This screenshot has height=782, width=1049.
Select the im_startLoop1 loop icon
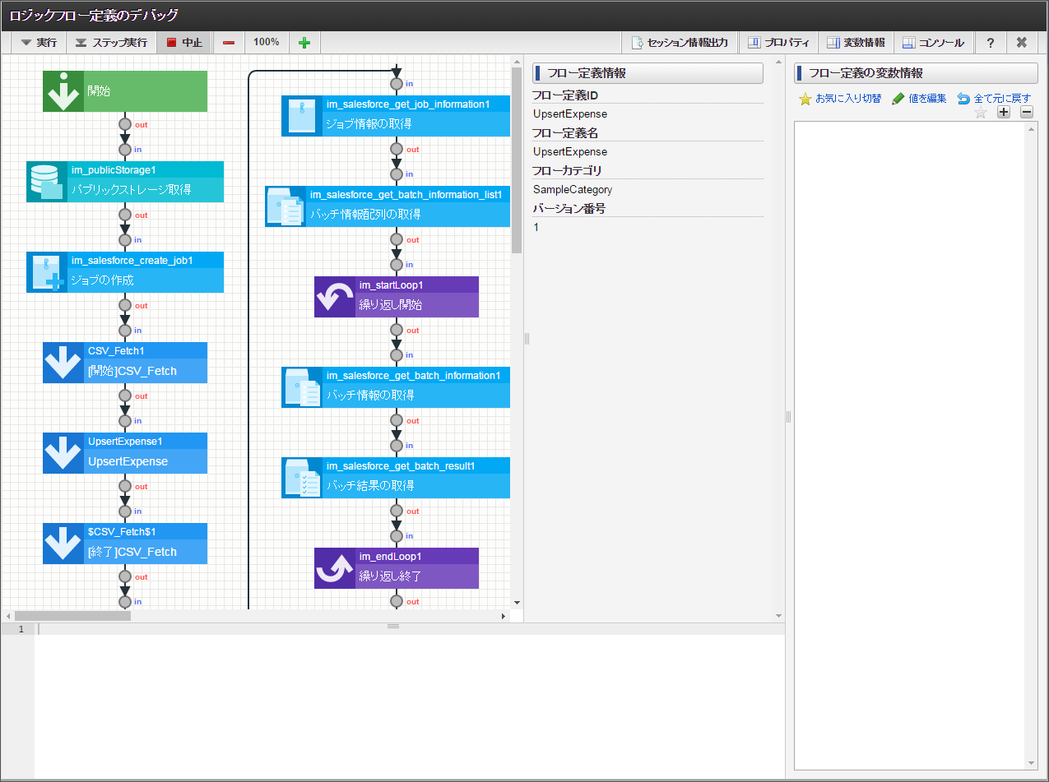click(x=335, y=297)
